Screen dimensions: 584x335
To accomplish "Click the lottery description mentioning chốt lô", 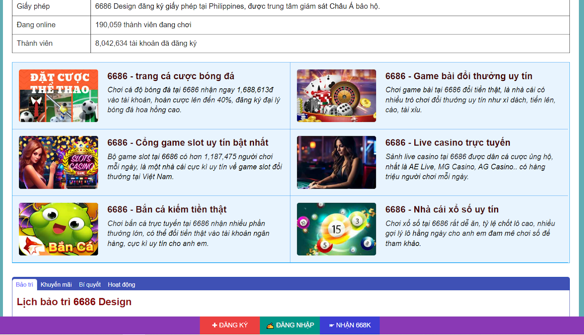I will (x=470, y=233).
